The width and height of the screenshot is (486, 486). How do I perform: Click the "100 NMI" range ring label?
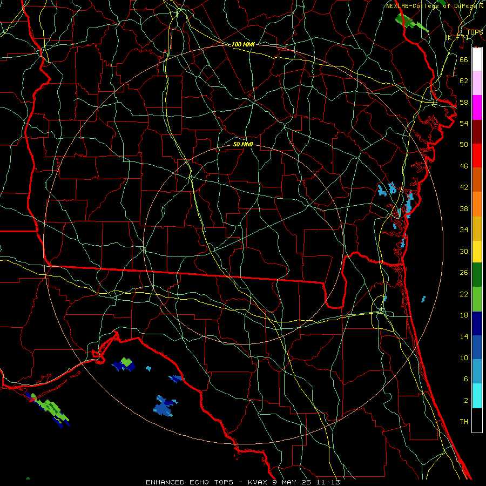pos(243,44)
